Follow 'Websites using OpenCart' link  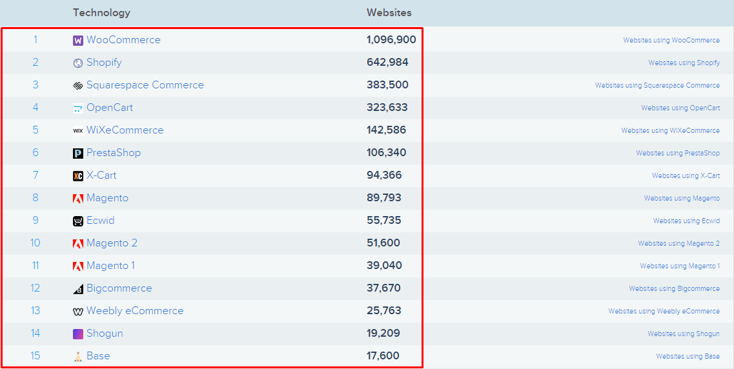680,108
